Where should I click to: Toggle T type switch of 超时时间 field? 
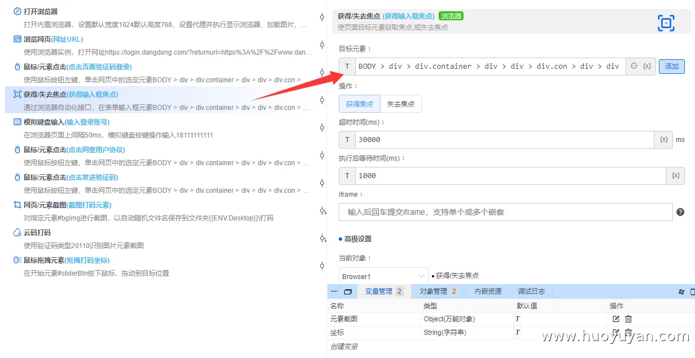pyautogui.click(x=347, y=139)
